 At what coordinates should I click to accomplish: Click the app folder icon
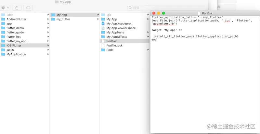click(x=3, y=23)
